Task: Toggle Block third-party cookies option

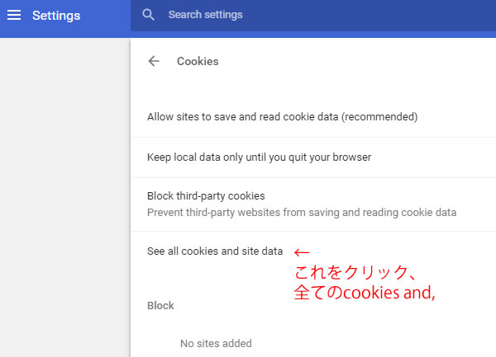Action: pyautogui.click(x=313, y=204)
